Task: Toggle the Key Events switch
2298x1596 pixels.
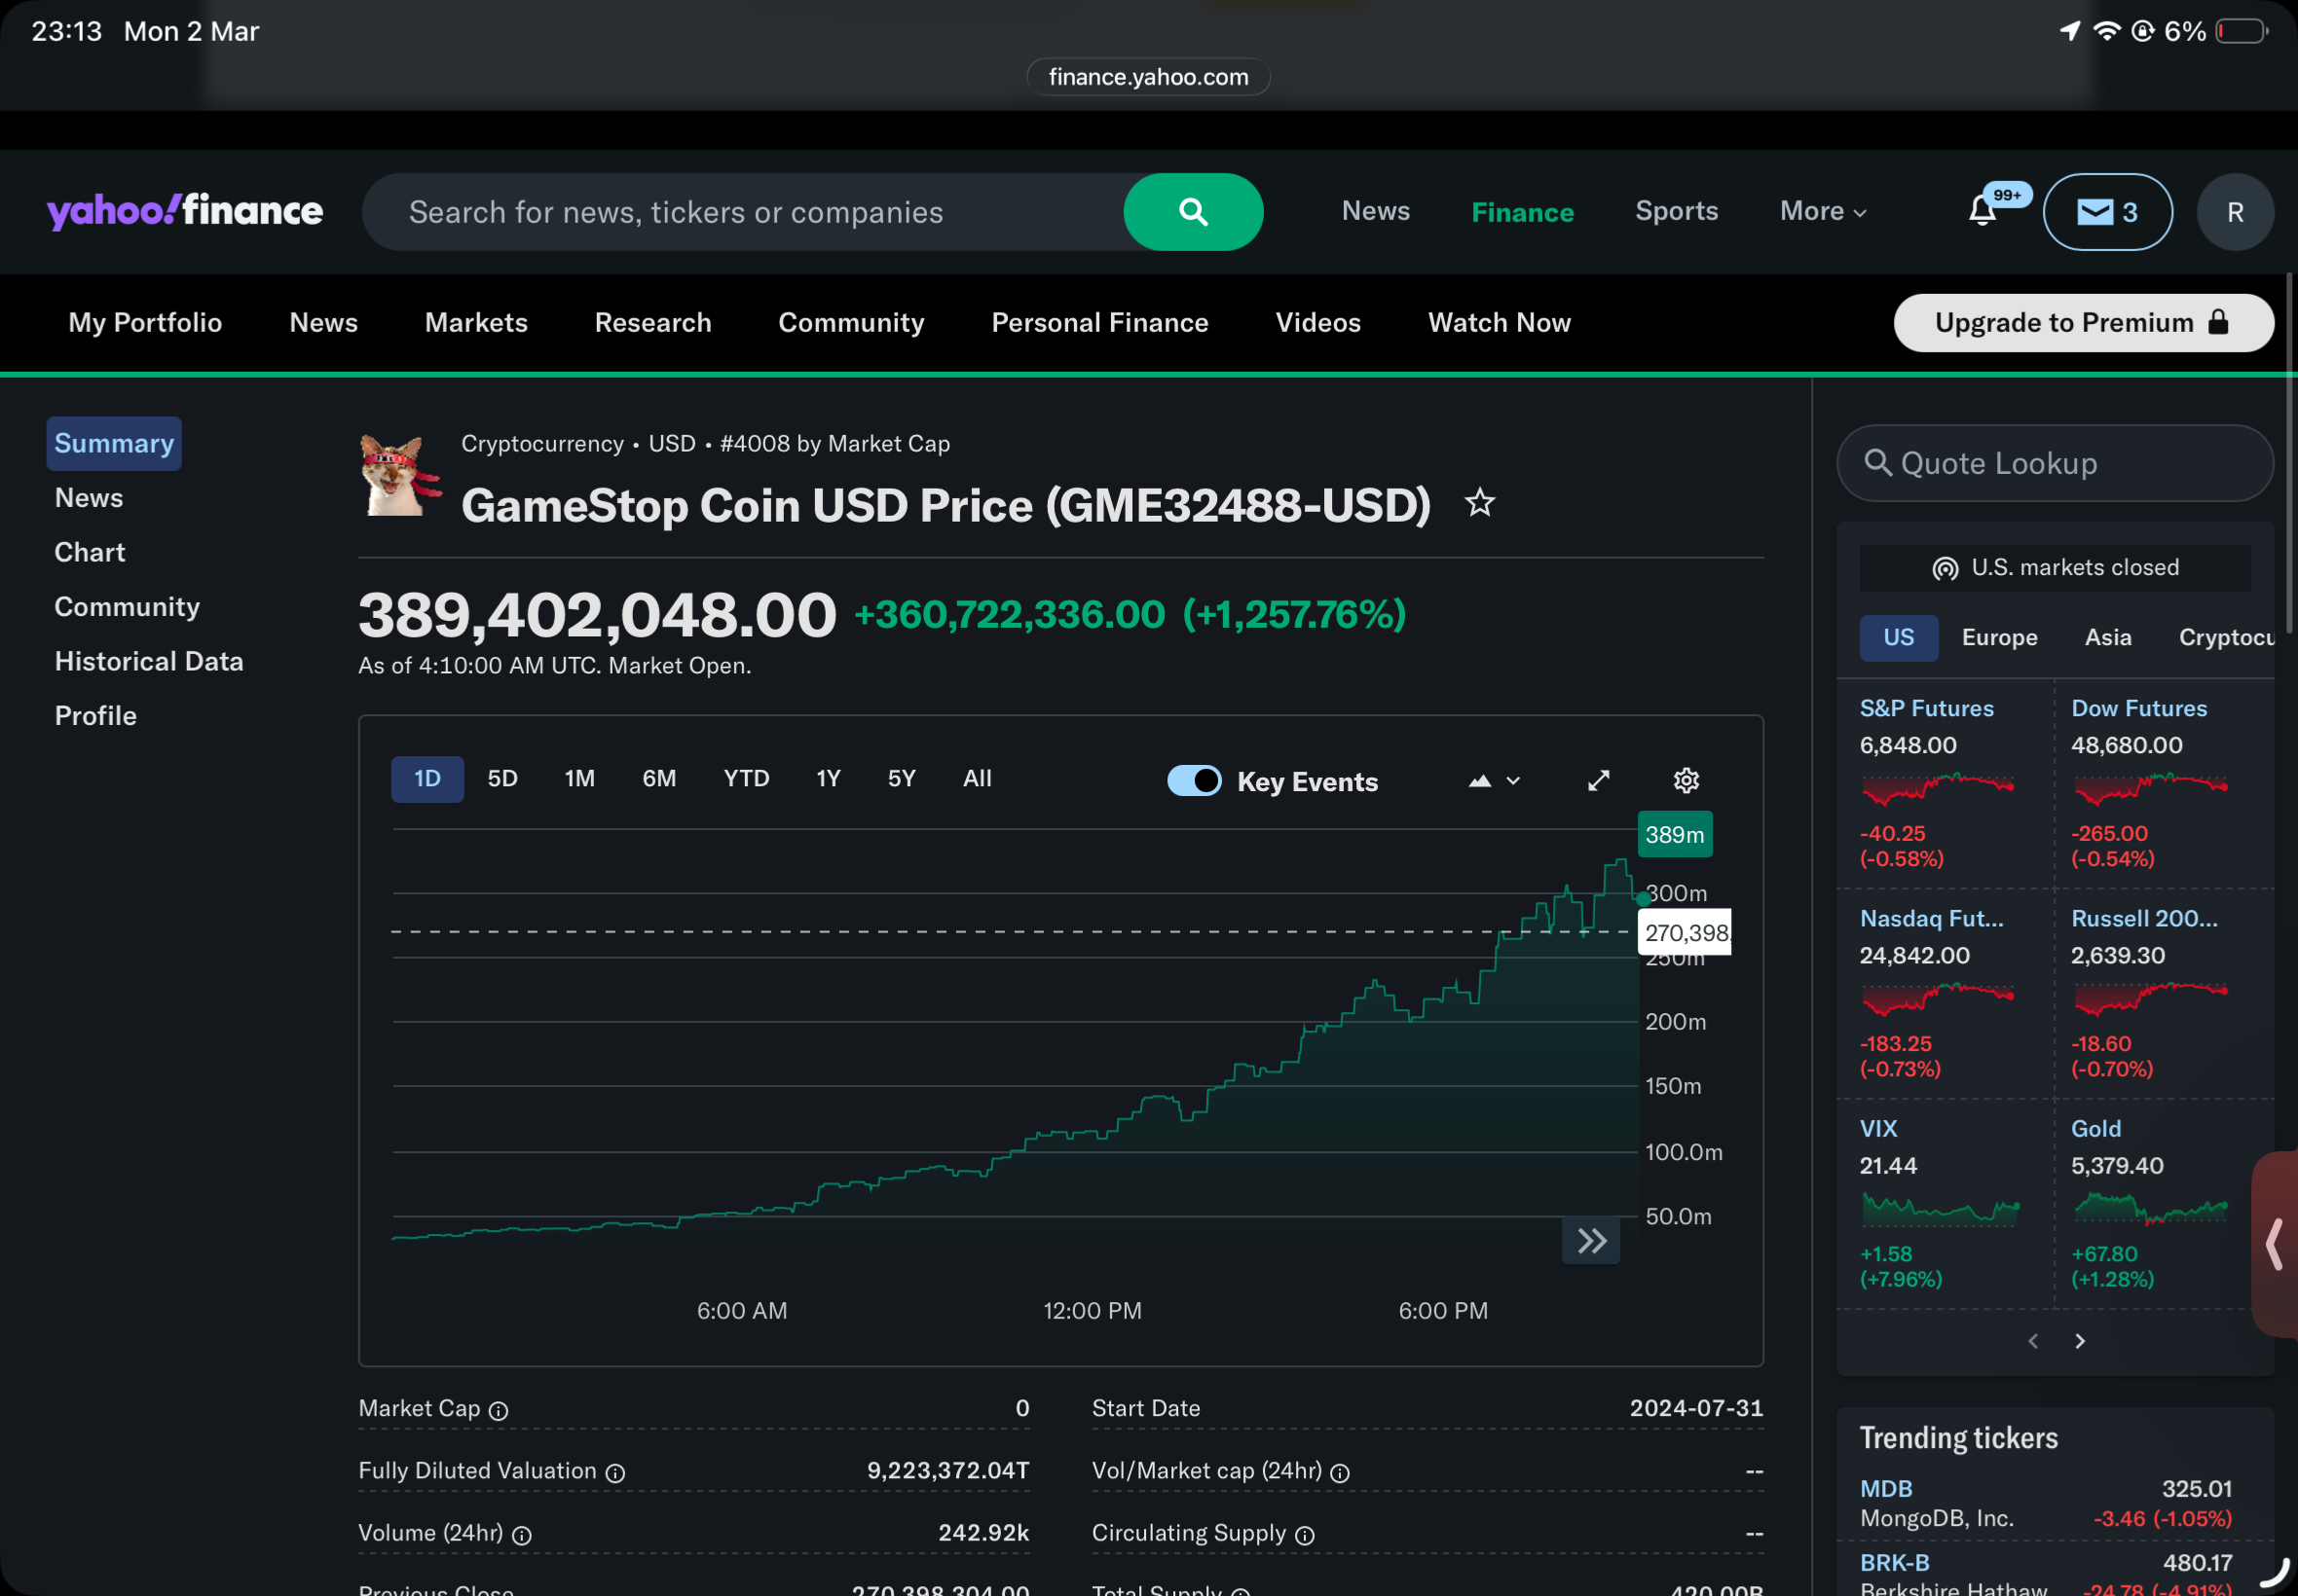Action: coord(1194,780)
